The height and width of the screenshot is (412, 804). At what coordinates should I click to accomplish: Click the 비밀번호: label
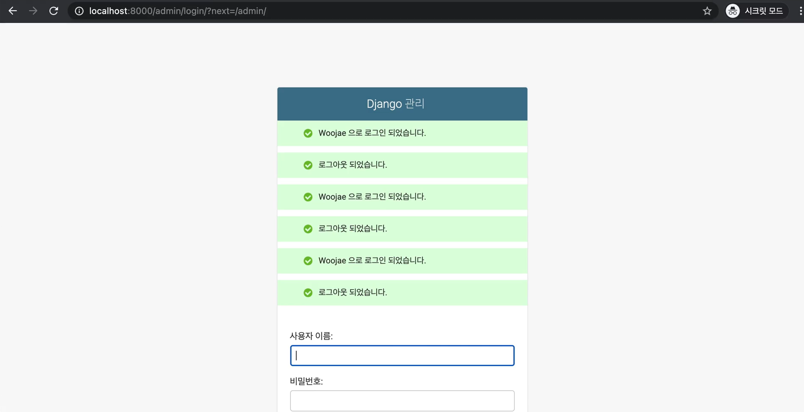(306, 381)
